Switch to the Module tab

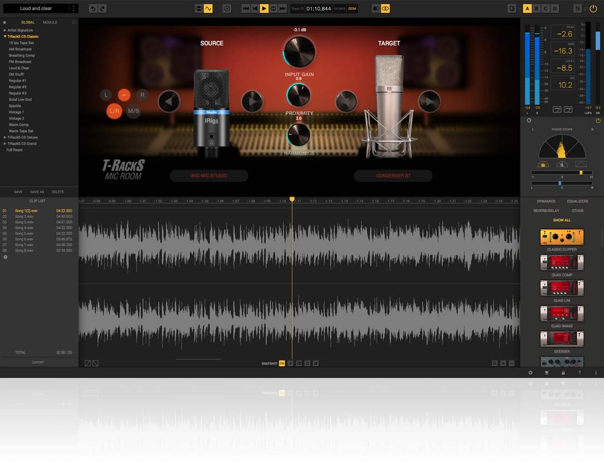(x=50, y=23)
